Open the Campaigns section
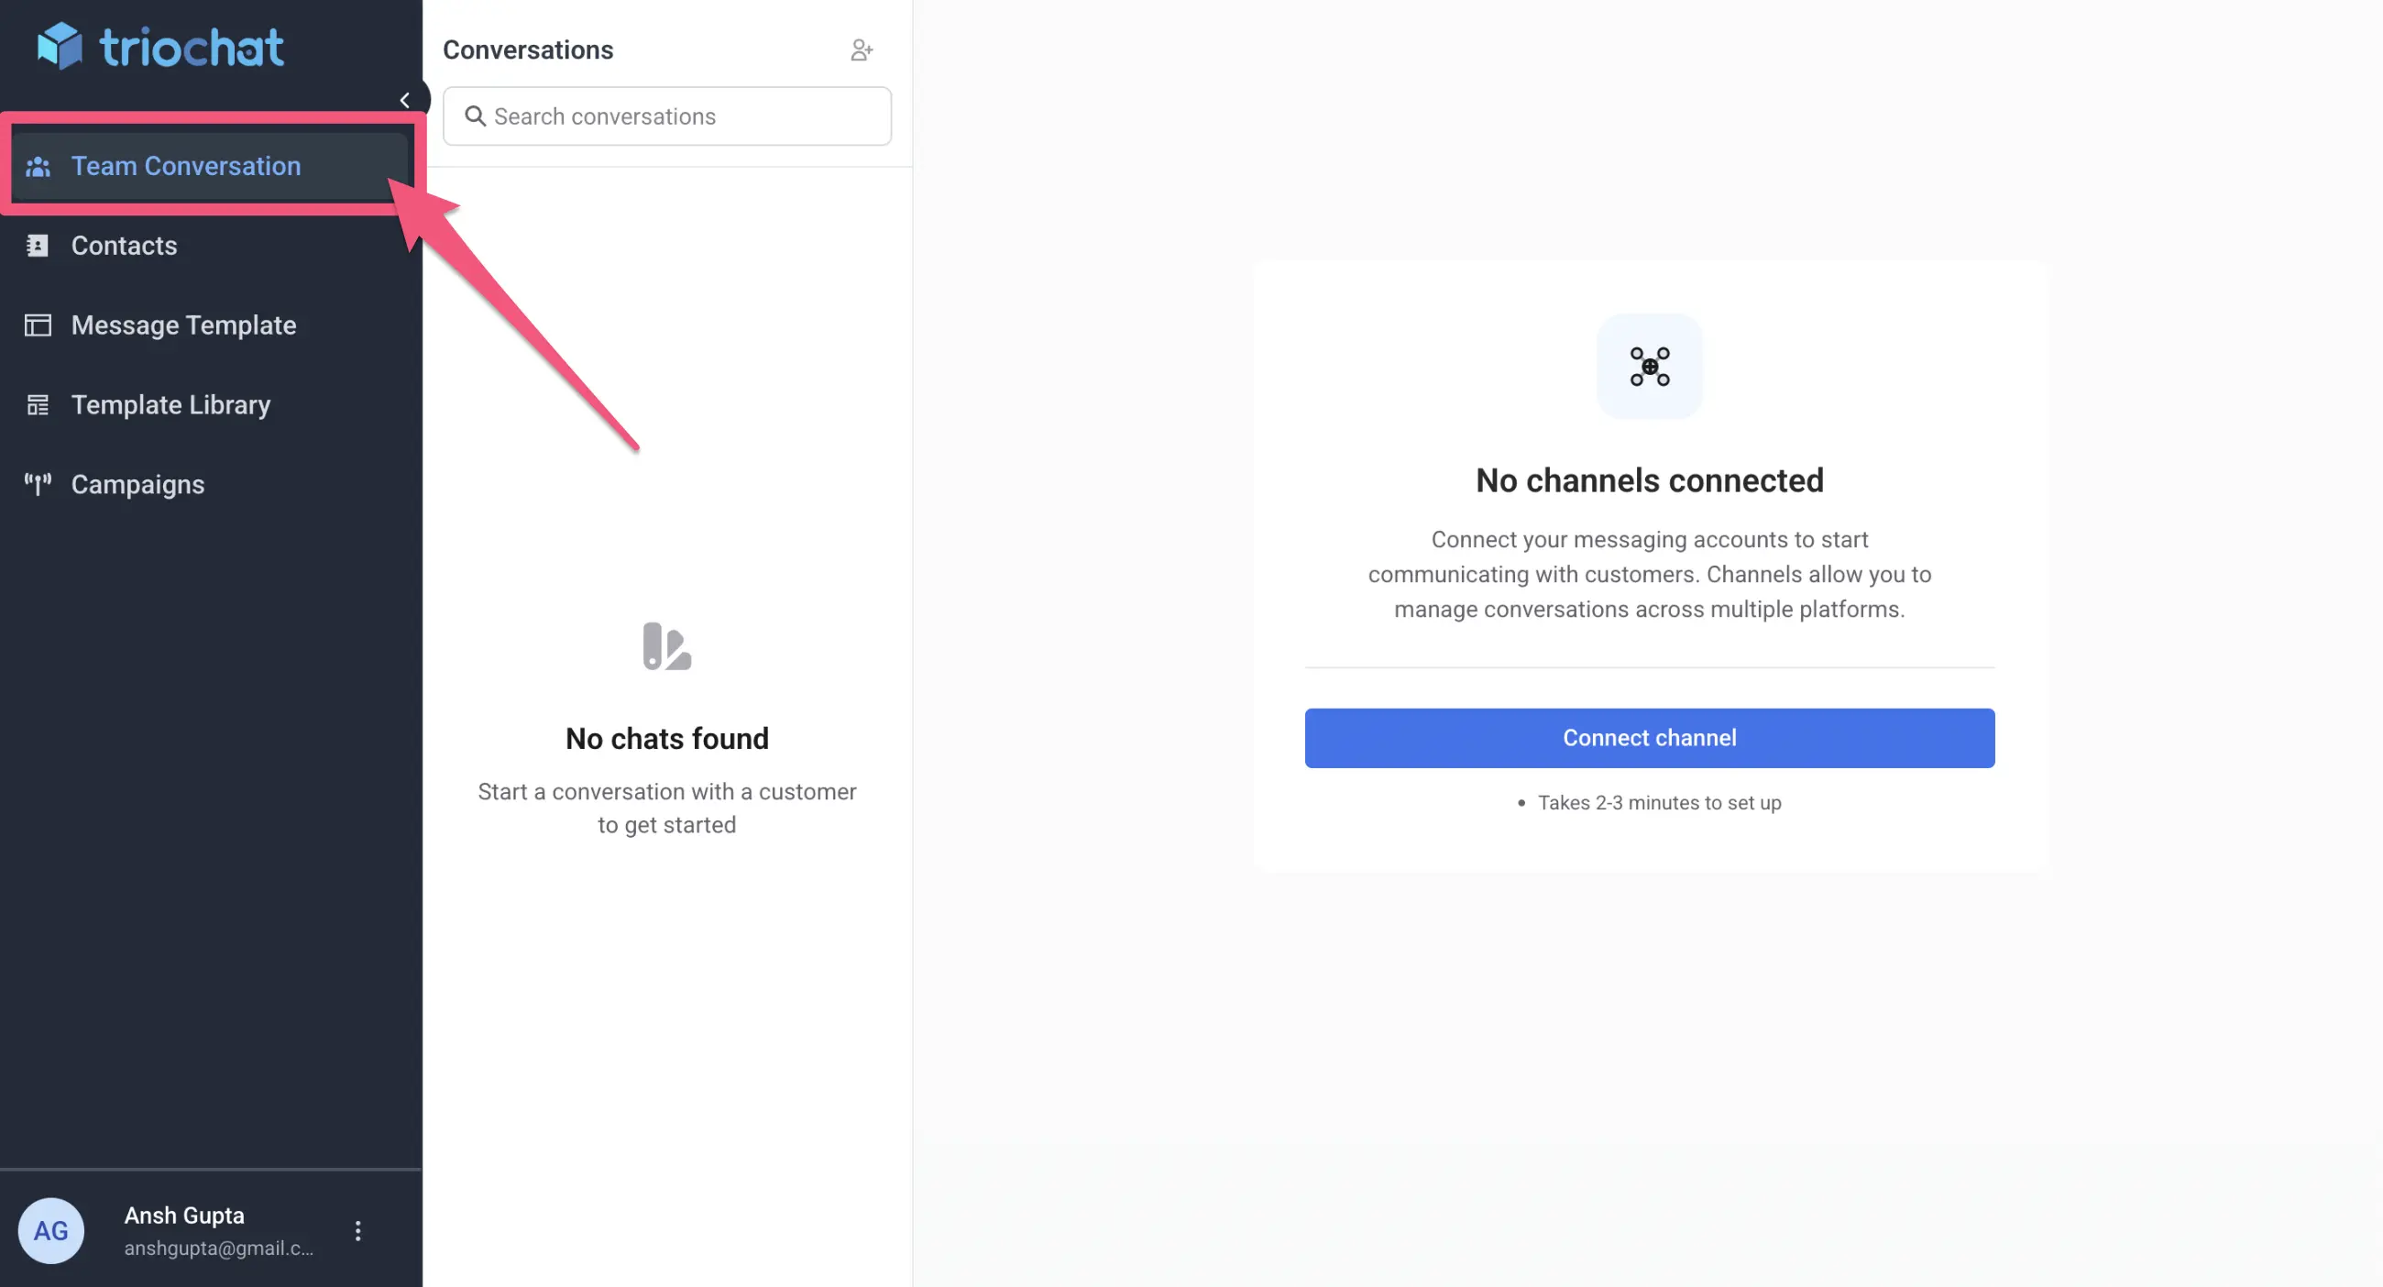 pyautogui.click(x=137, y=485)
